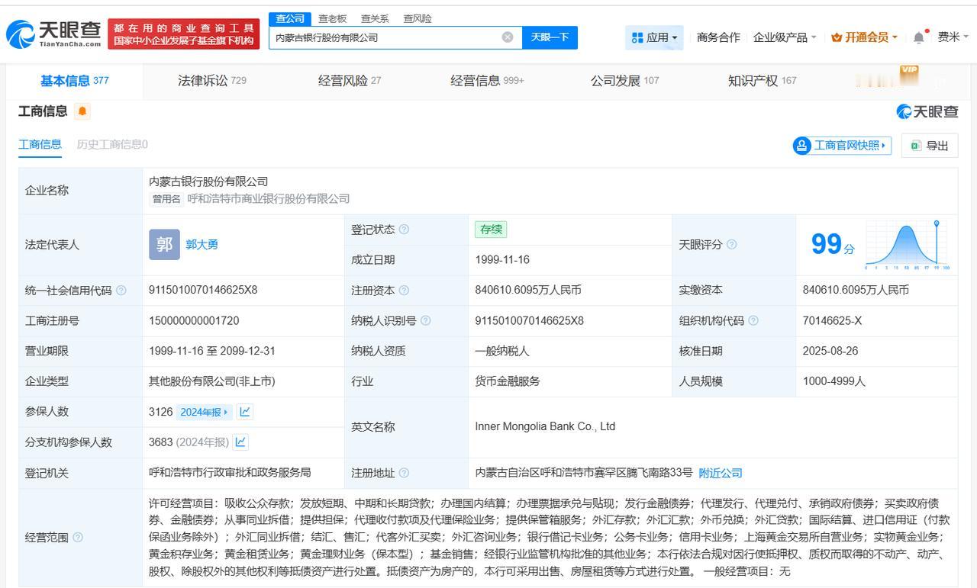
Task: Click the 天眼评分 distribution chart
Action: coord(908,245)
